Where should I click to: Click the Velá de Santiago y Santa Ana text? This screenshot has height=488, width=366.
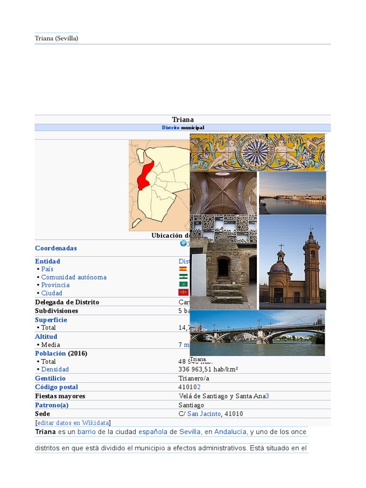click(222, 396)
